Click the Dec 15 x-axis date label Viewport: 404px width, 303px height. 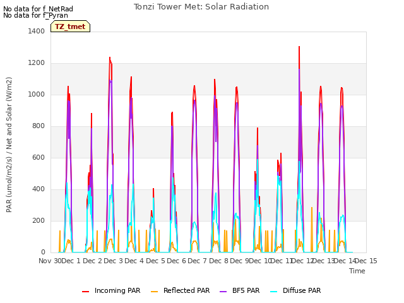[x=366, y=261]
